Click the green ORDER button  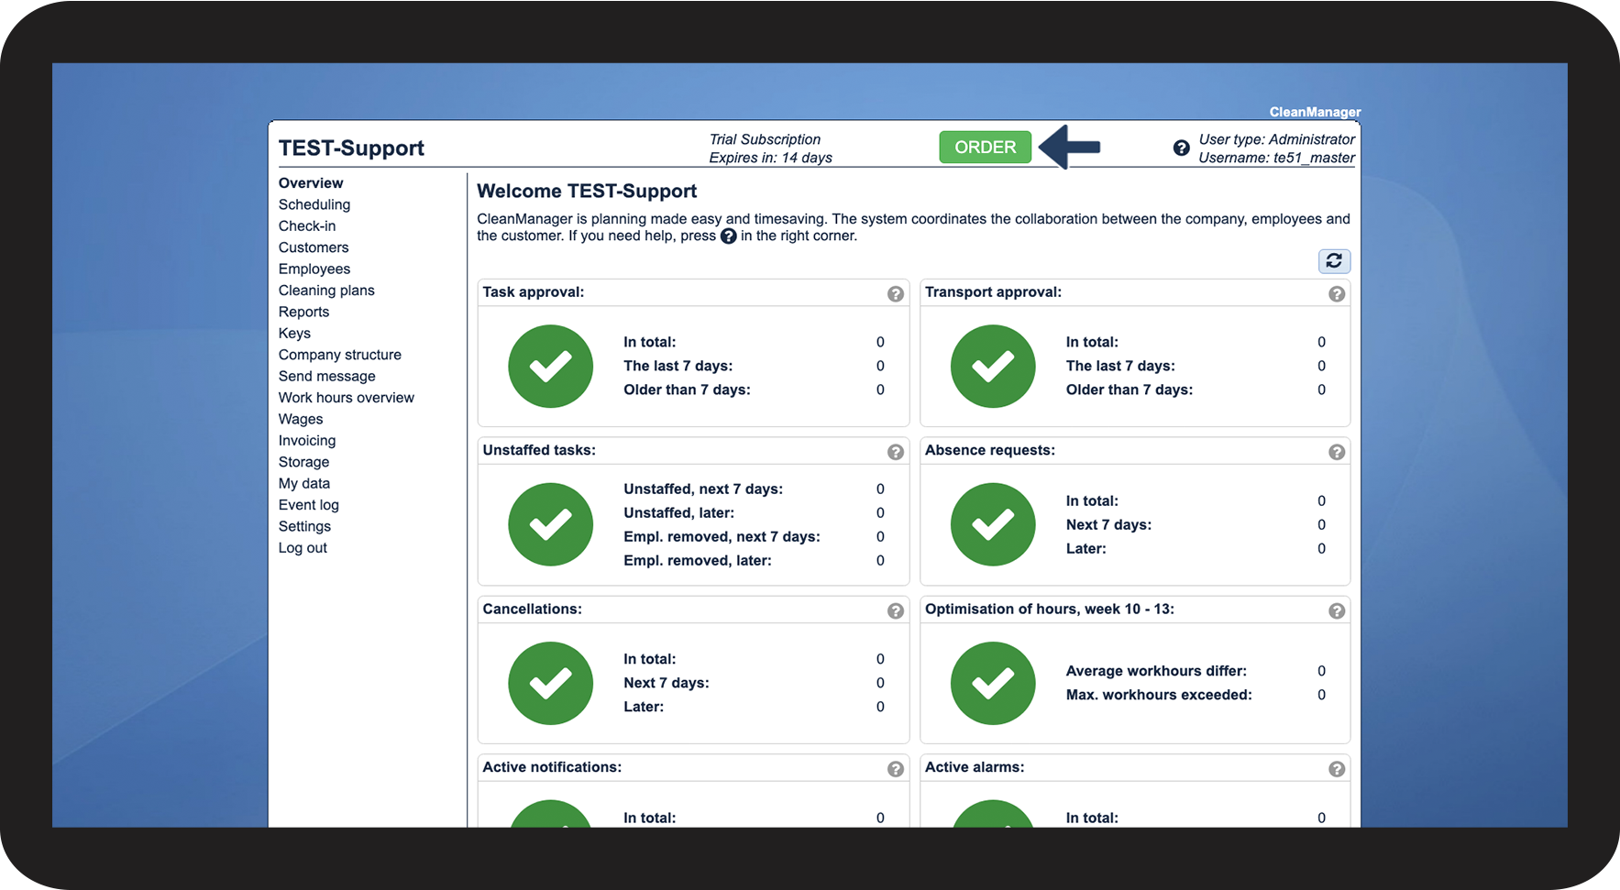[x=986, y=148]
